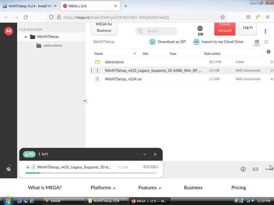Minimize the transfers widget with chevron
Viewport: 274px width, 205px height.
pos(144,154)
